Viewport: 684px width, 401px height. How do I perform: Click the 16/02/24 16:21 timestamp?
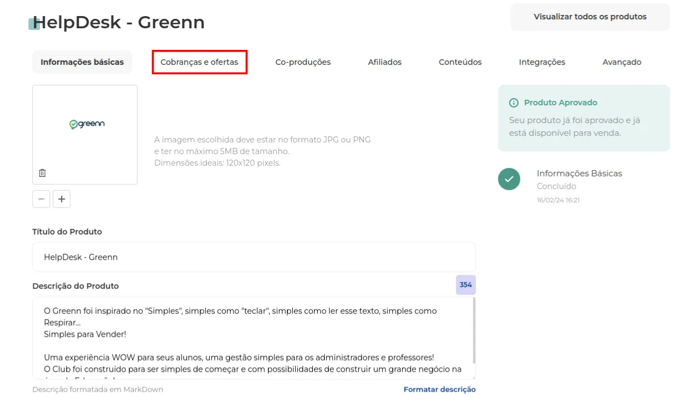click(558, 200)
